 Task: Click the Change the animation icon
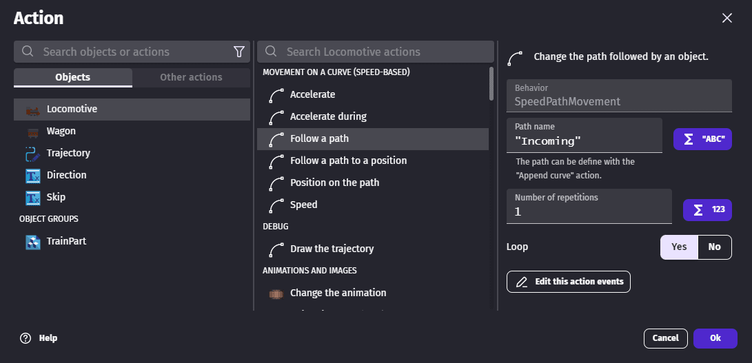point(276,293)
